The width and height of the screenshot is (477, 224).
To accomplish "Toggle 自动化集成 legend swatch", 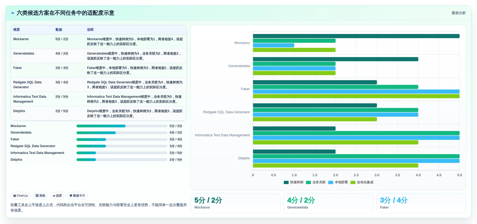I will (x=353, y=182).
